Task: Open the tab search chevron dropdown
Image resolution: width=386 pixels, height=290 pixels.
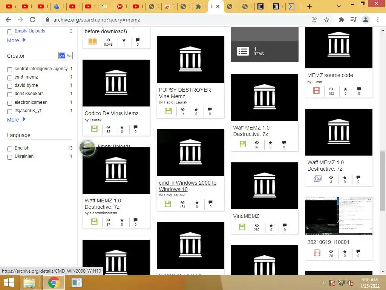Action: (339, 7)
